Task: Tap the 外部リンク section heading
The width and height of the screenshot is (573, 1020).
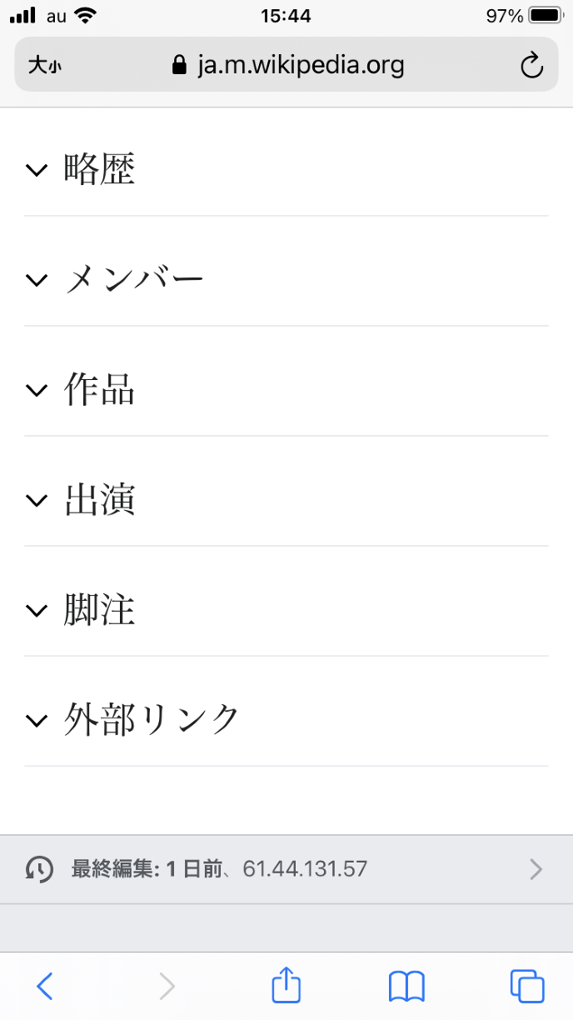Action: (x=152, y=720)
